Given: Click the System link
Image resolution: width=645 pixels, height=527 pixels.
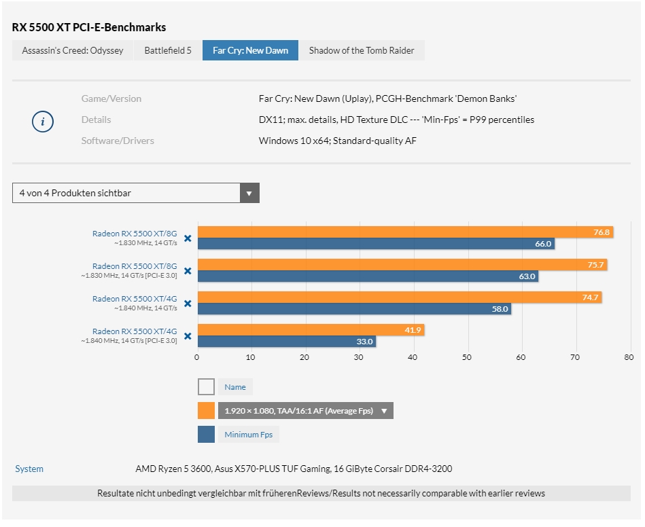Looking at the screenshot, I should tap(29, 469).
